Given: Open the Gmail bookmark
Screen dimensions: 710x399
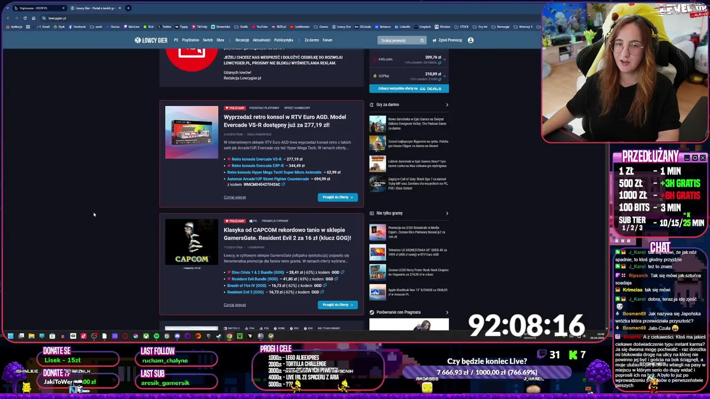Looking at the screenshot, I should (x=43, y=27).
